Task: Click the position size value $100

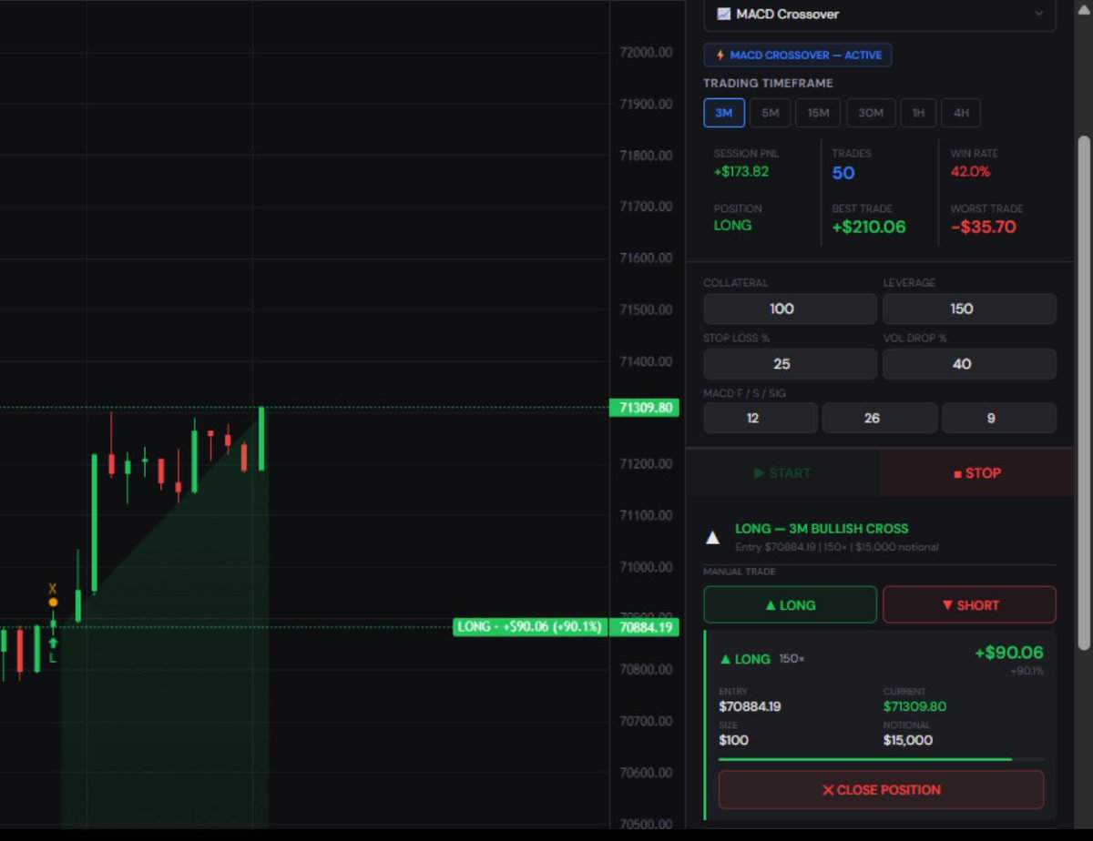Action: tap(733, 740)
